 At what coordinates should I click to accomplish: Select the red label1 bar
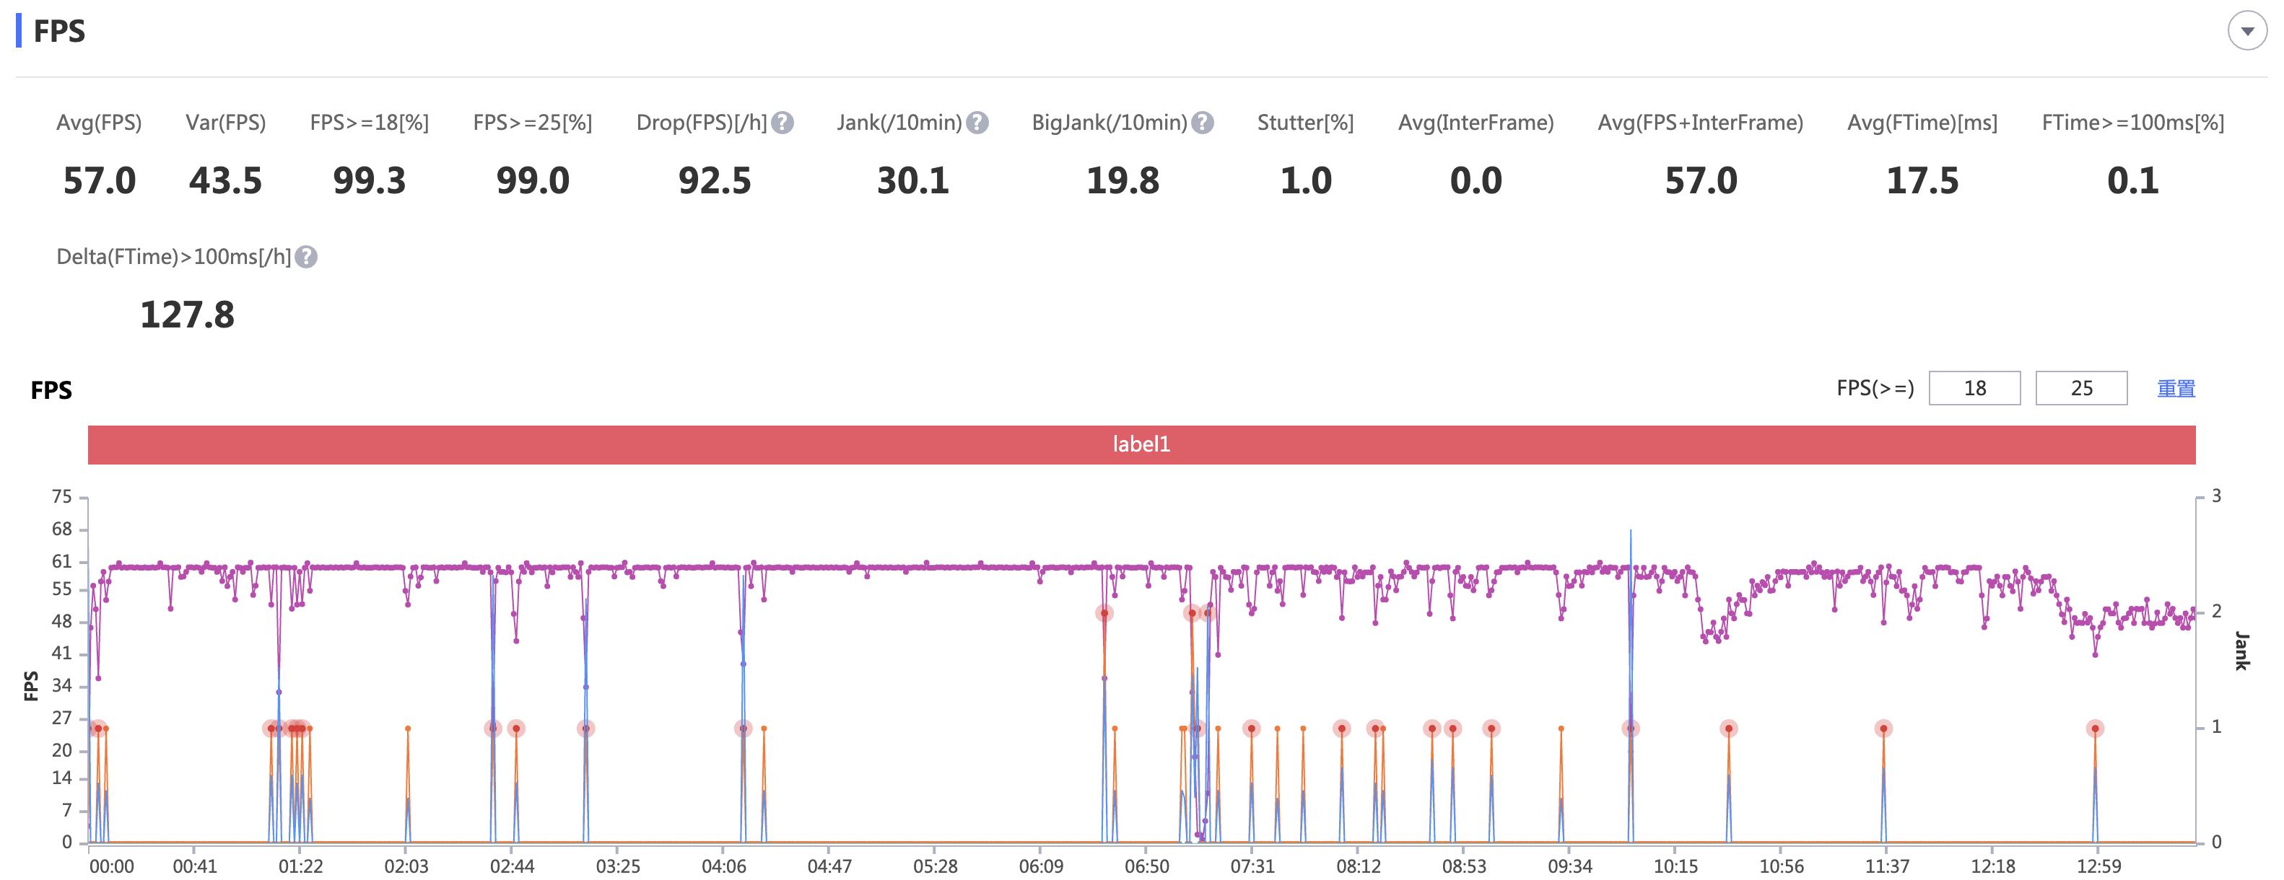click(1141, 444)
